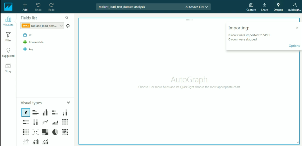Refresh the dataset with circular arrows icon

pos(68,26)
